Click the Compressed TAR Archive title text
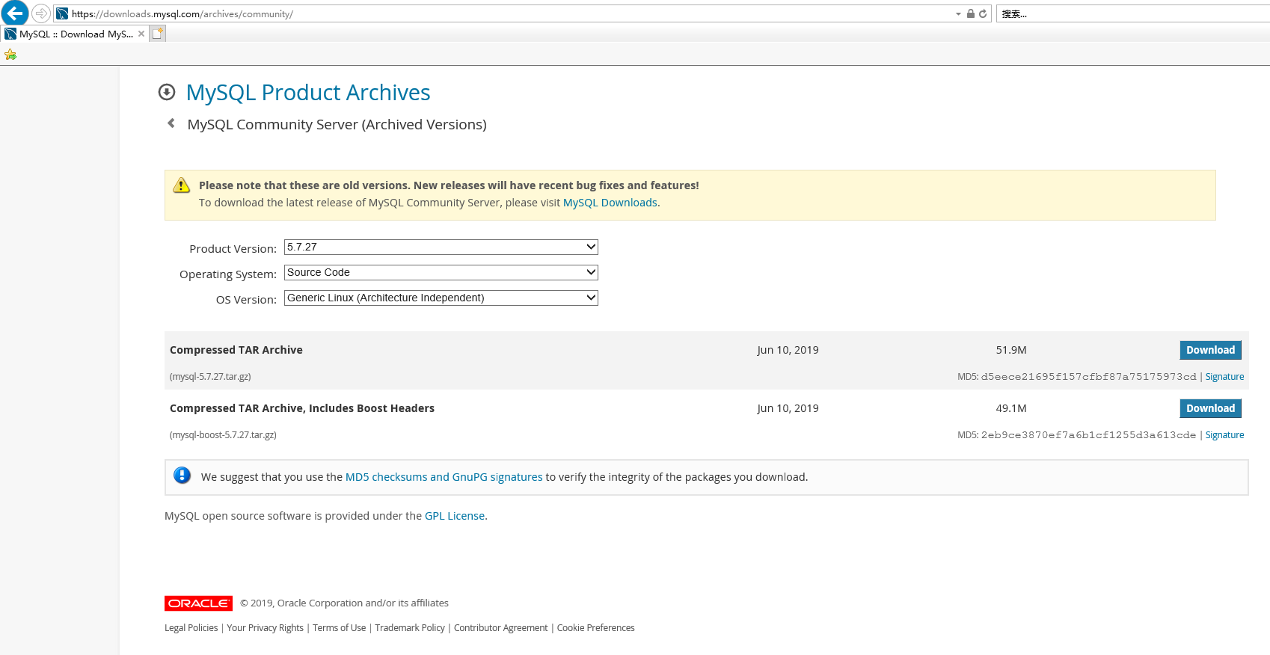 (236, 350)
